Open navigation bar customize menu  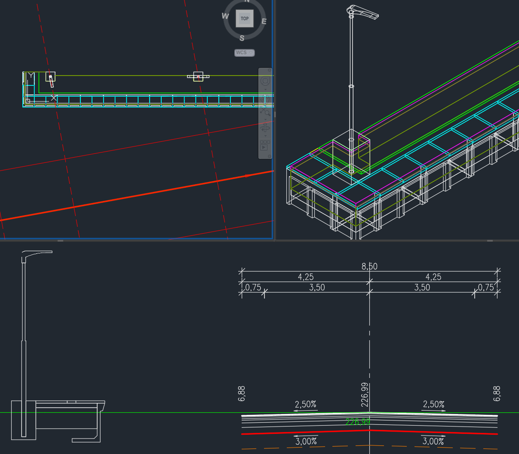click(x=270, y=156)
